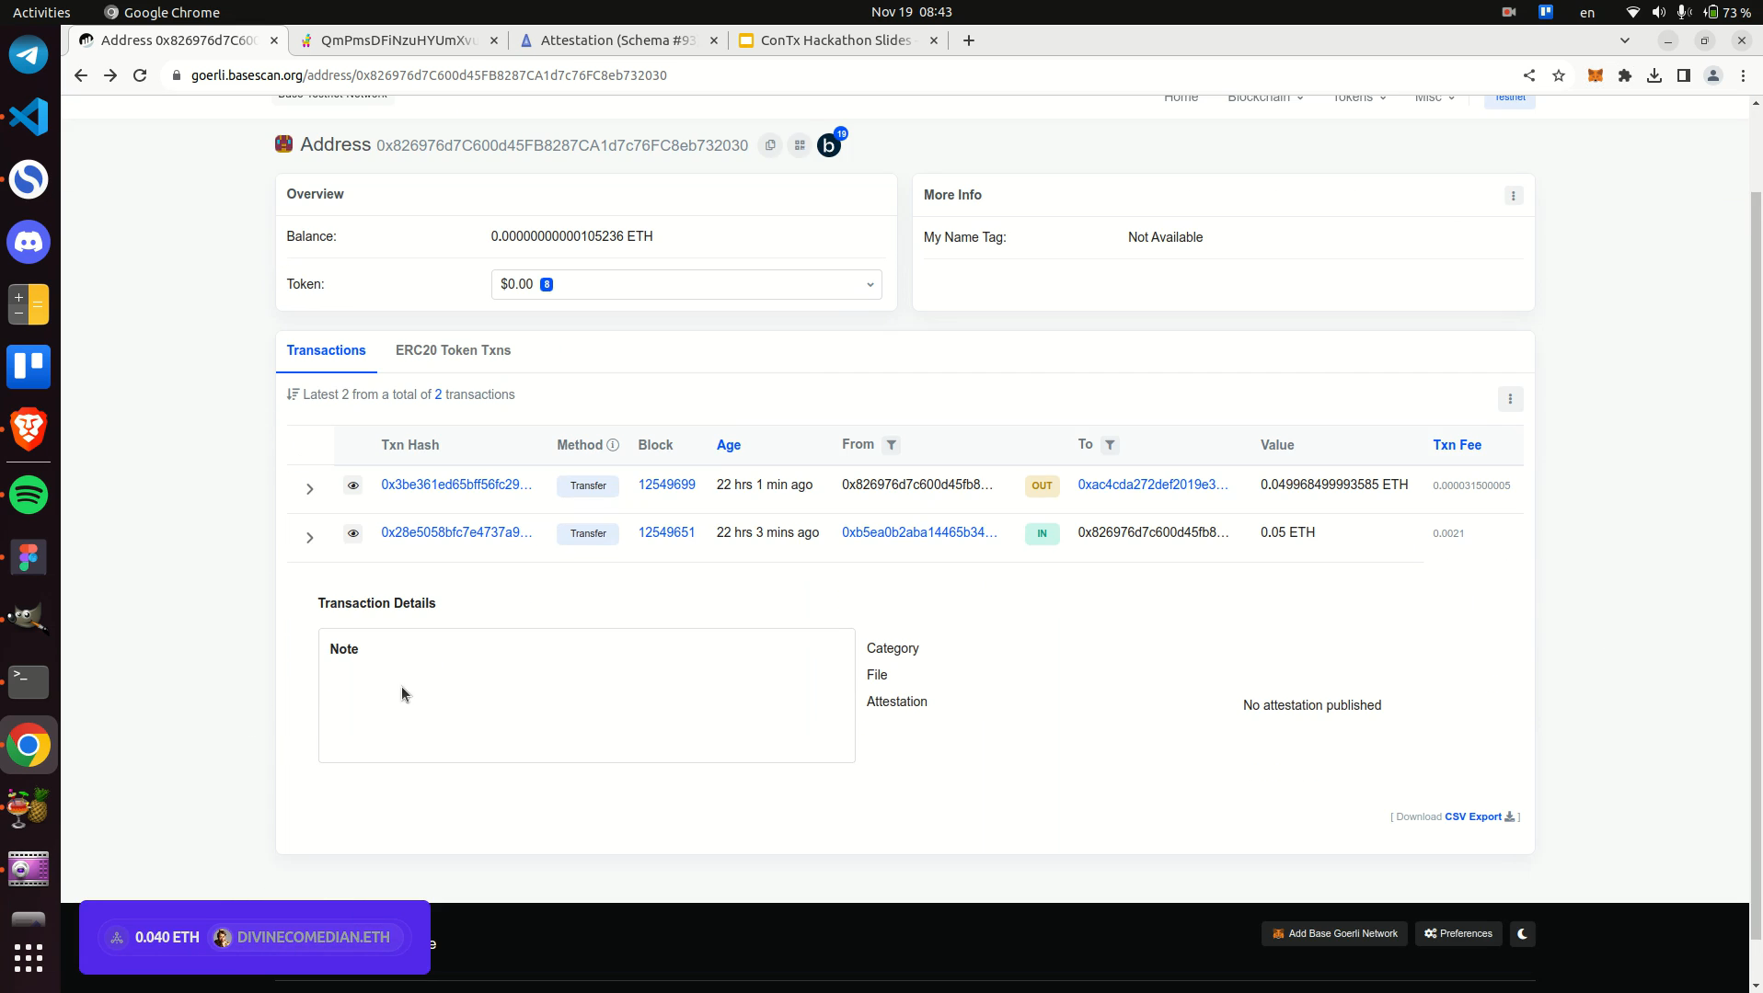The height and width of the screenshot is (993, 1763).
Task: Filter transactions by To address
Action: click(x=1110, y=445)
